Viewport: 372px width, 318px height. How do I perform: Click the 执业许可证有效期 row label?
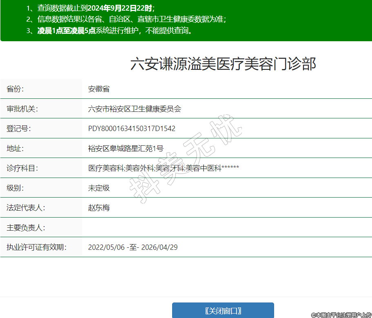(36, 247)
